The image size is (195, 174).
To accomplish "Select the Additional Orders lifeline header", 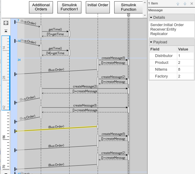I will (41, 7).
